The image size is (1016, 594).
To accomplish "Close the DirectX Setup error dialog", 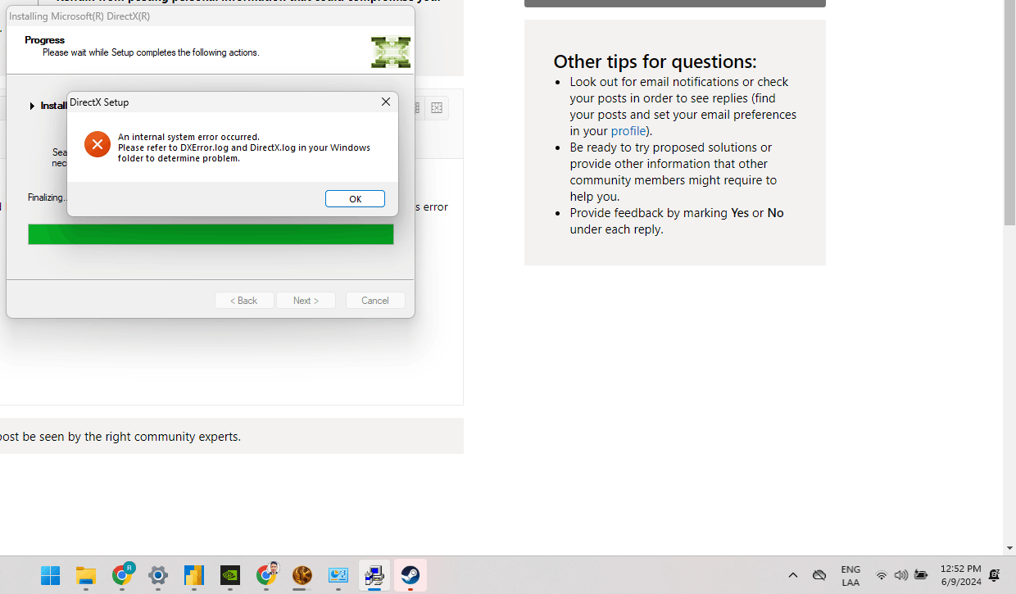I will point(385,102).
